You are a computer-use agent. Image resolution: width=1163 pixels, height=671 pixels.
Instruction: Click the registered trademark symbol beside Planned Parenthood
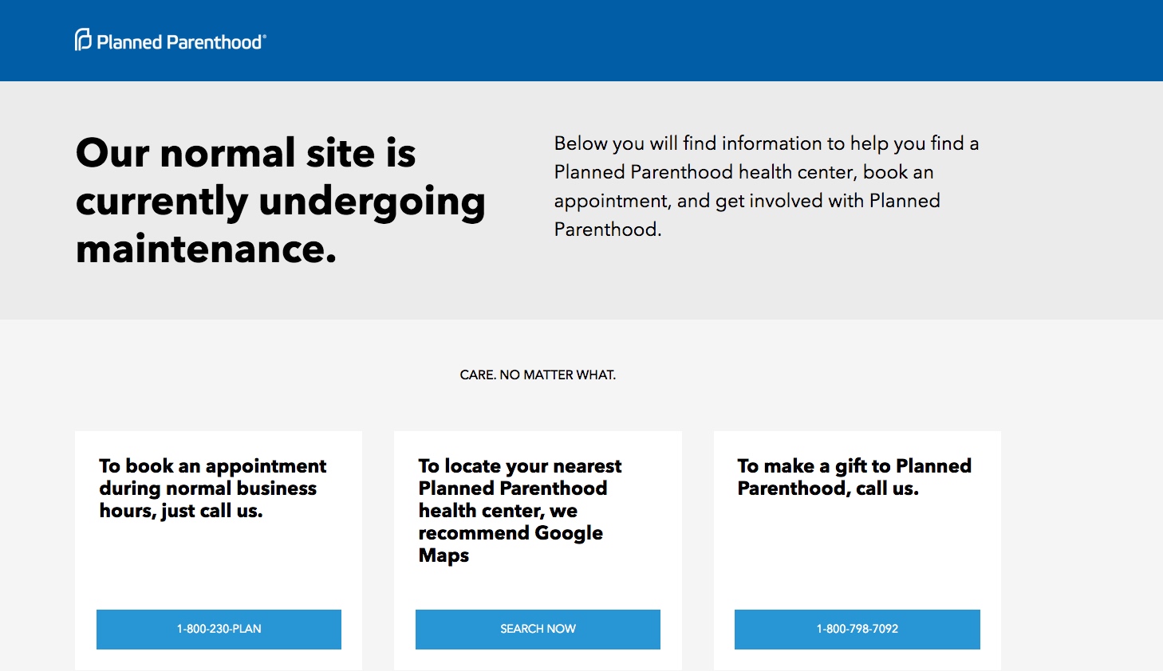point(265,35)
